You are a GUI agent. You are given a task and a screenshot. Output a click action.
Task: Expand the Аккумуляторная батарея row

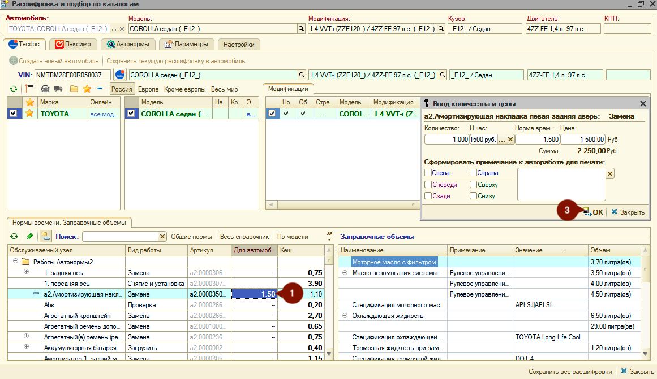(27, 346)
